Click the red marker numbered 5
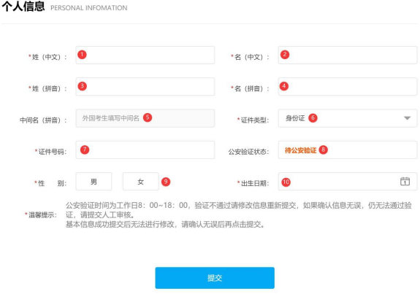 pos(148,117)
